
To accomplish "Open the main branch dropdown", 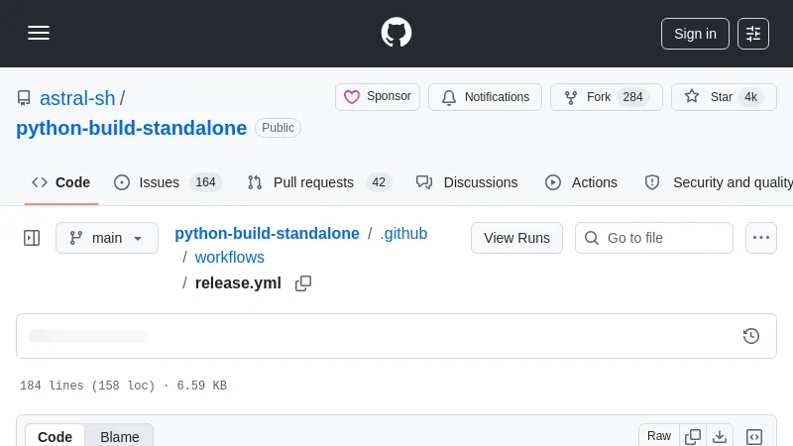I will click(x=107, y=238).
